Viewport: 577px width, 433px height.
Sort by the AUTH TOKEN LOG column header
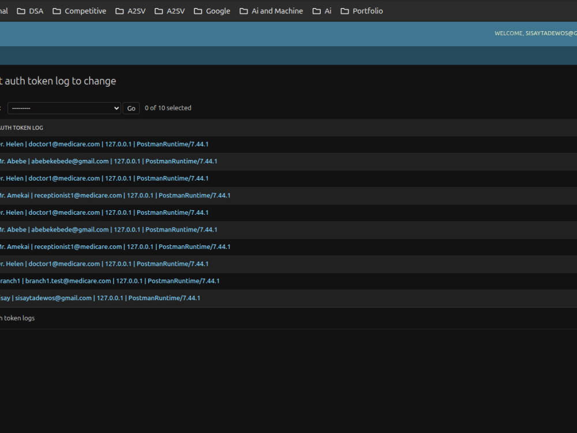(21, 128)
